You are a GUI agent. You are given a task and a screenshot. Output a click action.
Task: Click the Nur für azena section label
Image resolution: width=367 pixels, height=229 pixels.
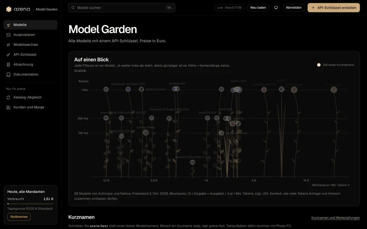16,89
